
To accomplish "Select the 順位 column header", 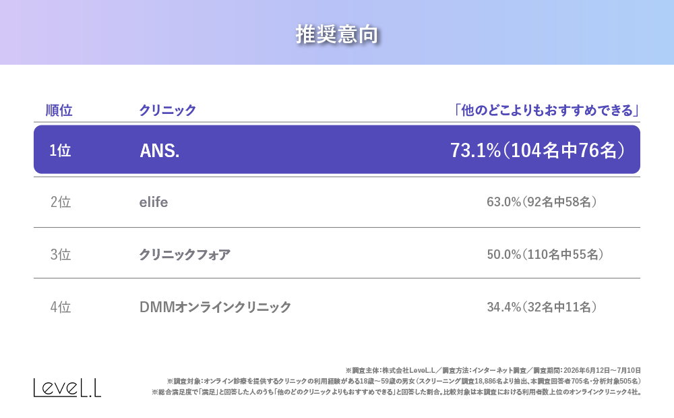I will 59,111.
